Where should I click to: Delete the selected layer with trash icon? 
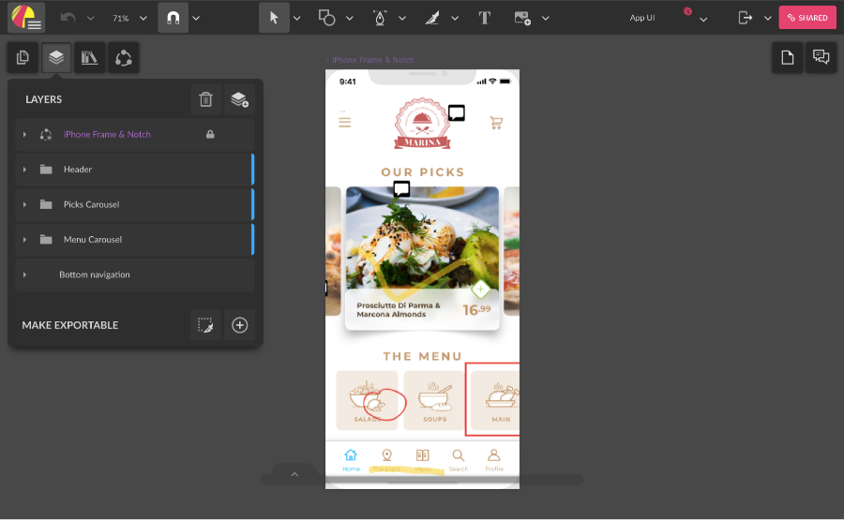coord(206,99)
